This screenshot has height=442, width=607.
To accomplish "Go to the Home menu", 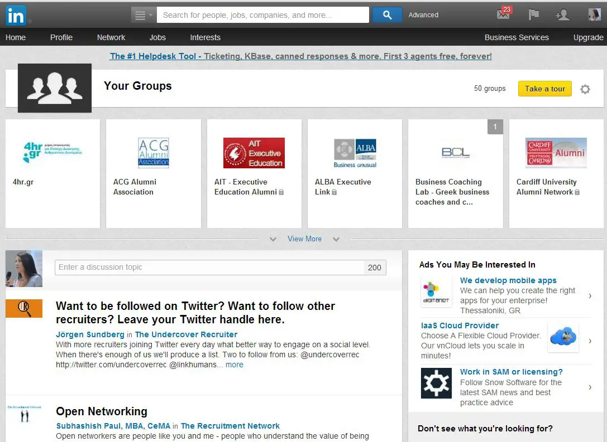I will click(16, 37).
